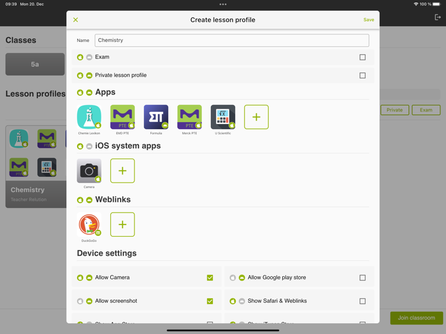Click the three-dot multitasking indicator at top
Screen dimensions: 446x334
pyautogui.click(x=223, y=4)
